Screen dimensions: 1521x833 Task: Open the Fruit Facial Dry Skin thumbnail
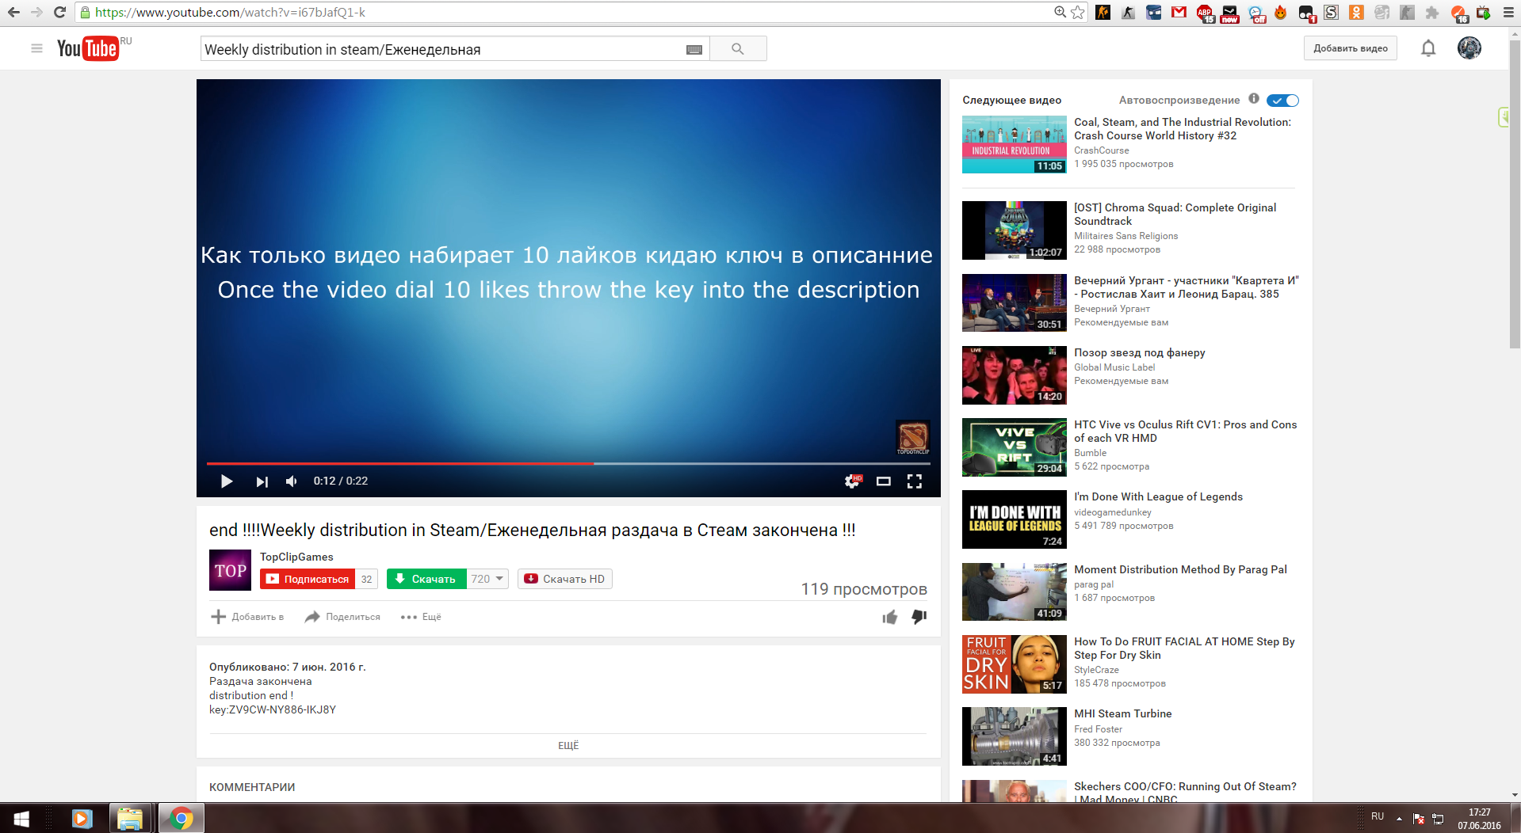tap(1015, 664)
